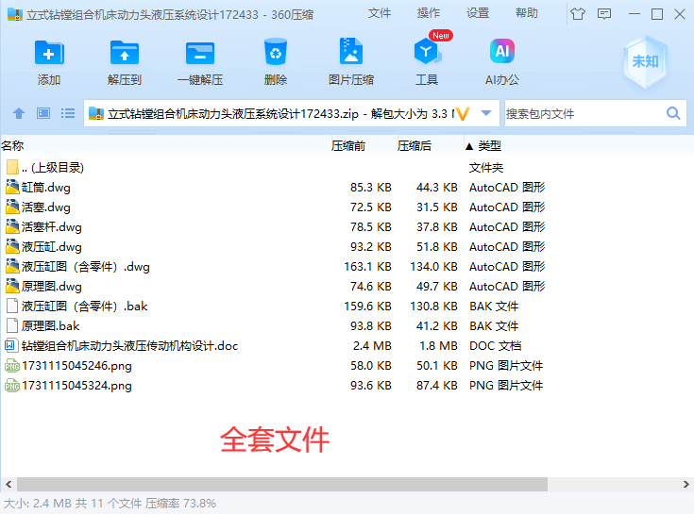Sort by 名称 column header
Screen dimensions: 694x514
tap(12, 146)
